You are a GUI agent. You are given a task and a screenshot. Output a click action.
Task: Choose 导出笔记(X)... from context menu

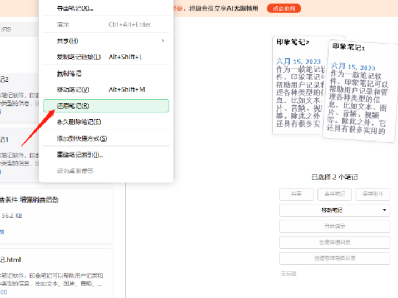[x=106, y=8]
